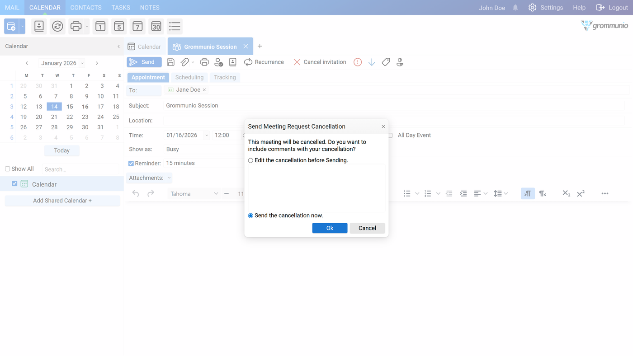
Task: Toggle superscript formatting
Action: point(581,193)
